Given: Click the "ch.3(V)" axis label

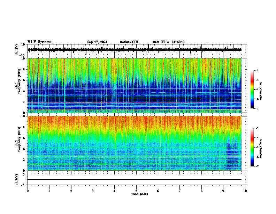Looking at the screenshot, I should 17,179.
